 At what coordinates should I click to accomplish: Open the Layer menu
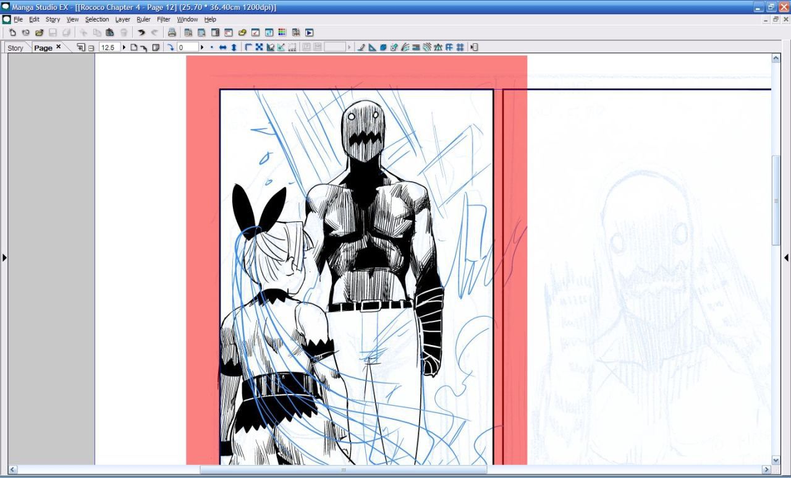click(122, 19)
